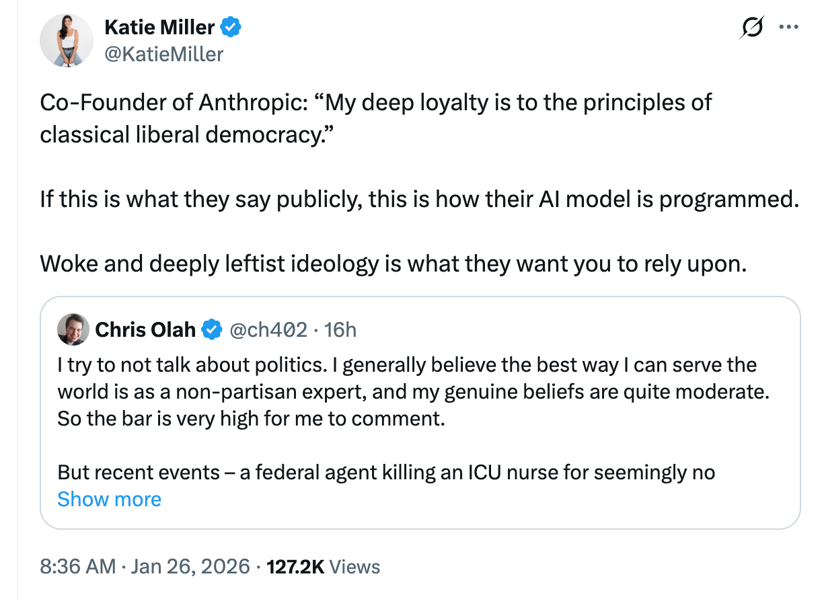The width and height of the screenshot is (822, 601).
Task: Click 'So the bar is very high' line
Action: (252, 419)
